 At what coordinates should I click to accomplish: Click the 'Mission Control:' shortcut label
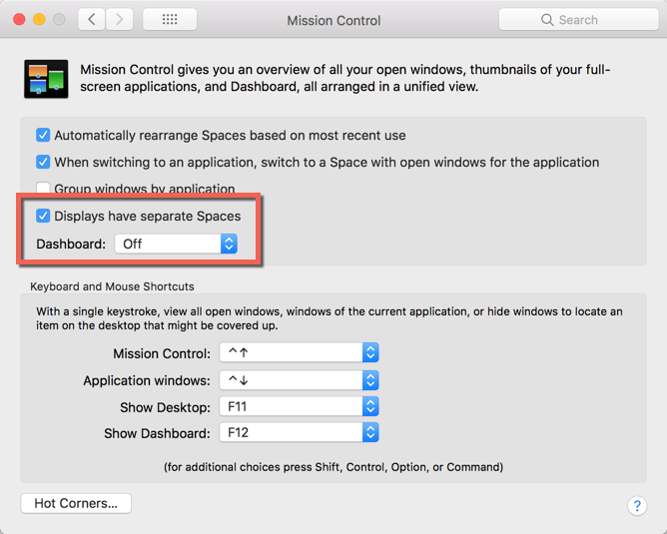[162, 353]
